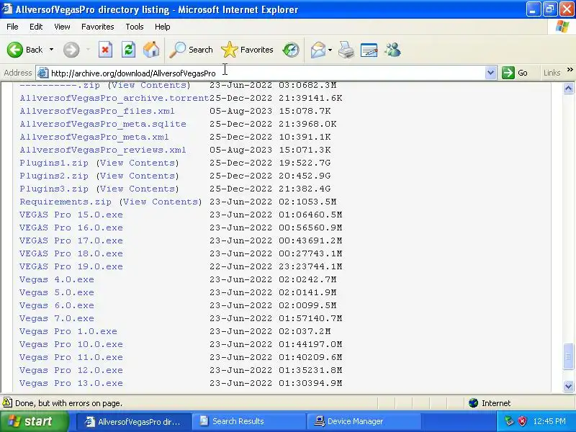Image resolution: width=576 pixels, height=432 pixels.
Task: Open the Search pane from the toolbar
Action: tap(191, 50)
